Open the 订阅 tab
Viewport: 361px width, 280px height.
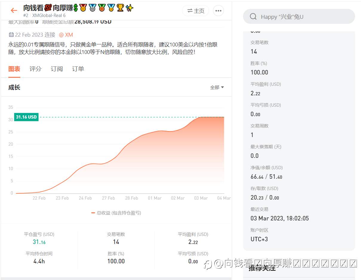[57, 69]
